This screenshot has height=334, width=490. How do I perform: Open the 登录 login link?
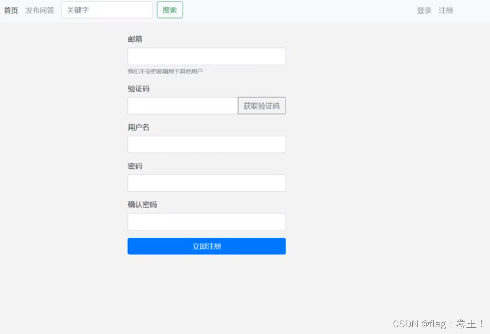(424, 10)
